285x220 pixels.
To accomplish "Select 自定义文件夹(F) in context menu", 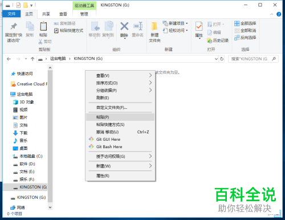I will 120,108.
